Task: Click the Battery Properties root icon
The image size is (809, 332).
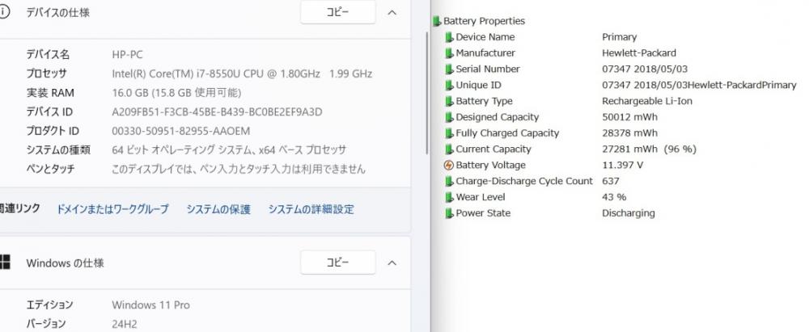Action: coord(437,21)
